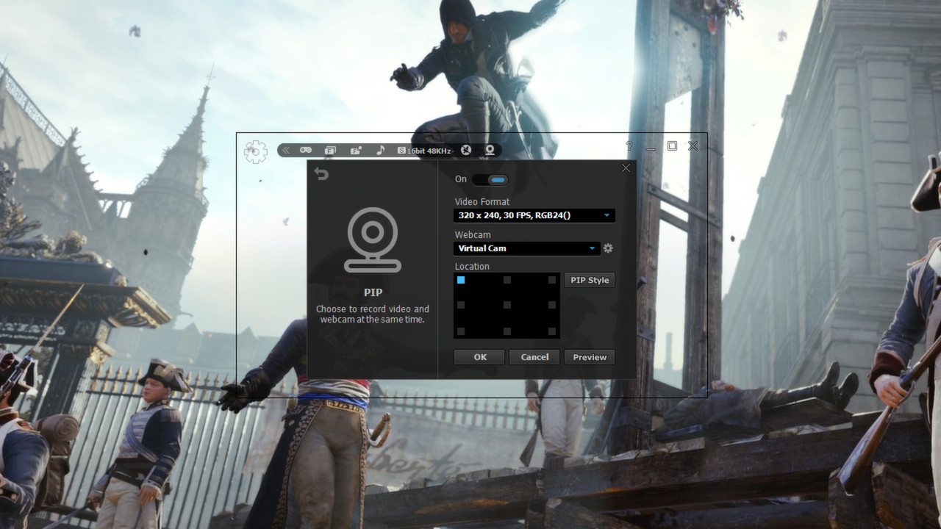This screenshot has height=529, width=941.
Task: Click the muted microphone icon
Action: pyautogui.click(x=466, y=150)
